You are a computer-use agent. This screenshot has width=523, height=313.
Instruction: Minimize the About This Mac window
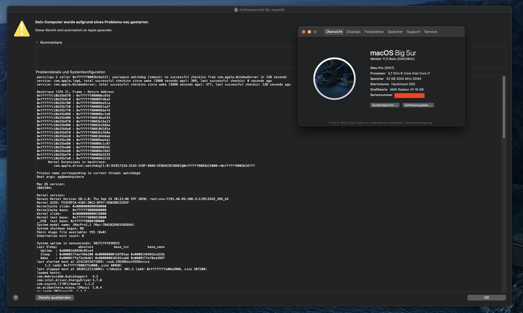pos(309,32)
